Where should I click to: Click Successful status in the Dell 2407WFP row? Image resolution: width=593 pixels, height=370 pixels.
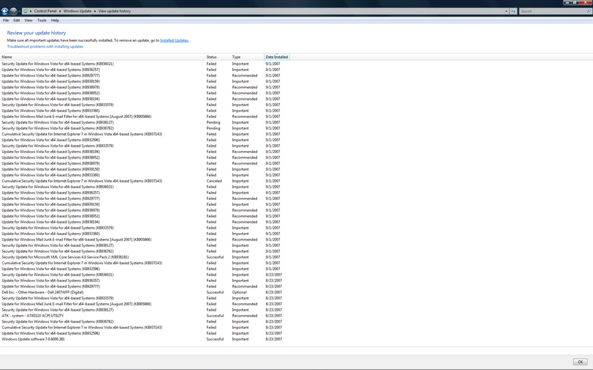point(215,292)
